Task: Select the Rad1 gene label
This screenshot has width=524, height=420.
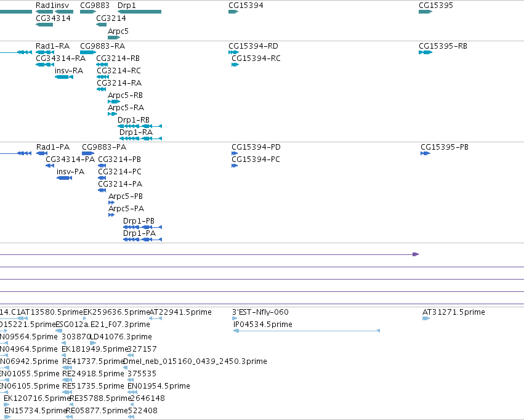Action: [x=44, y=6]
